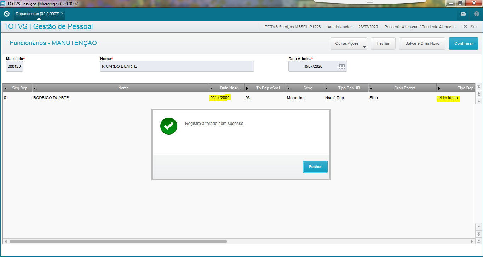Click the Tp Dep.eSoci column header
This screenshot has height=257, width=483.
click(265, 88)
